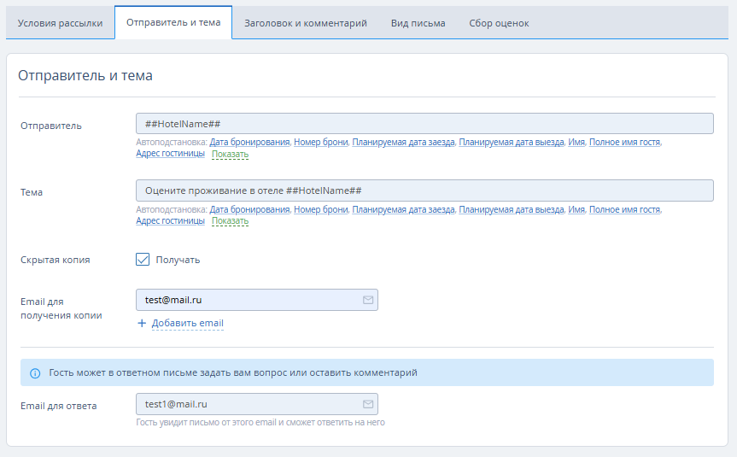The height and width of the screenshot is (457, 737).
Task: Insert Полное имя гостя under Отправитель
Action: [624, 142]
